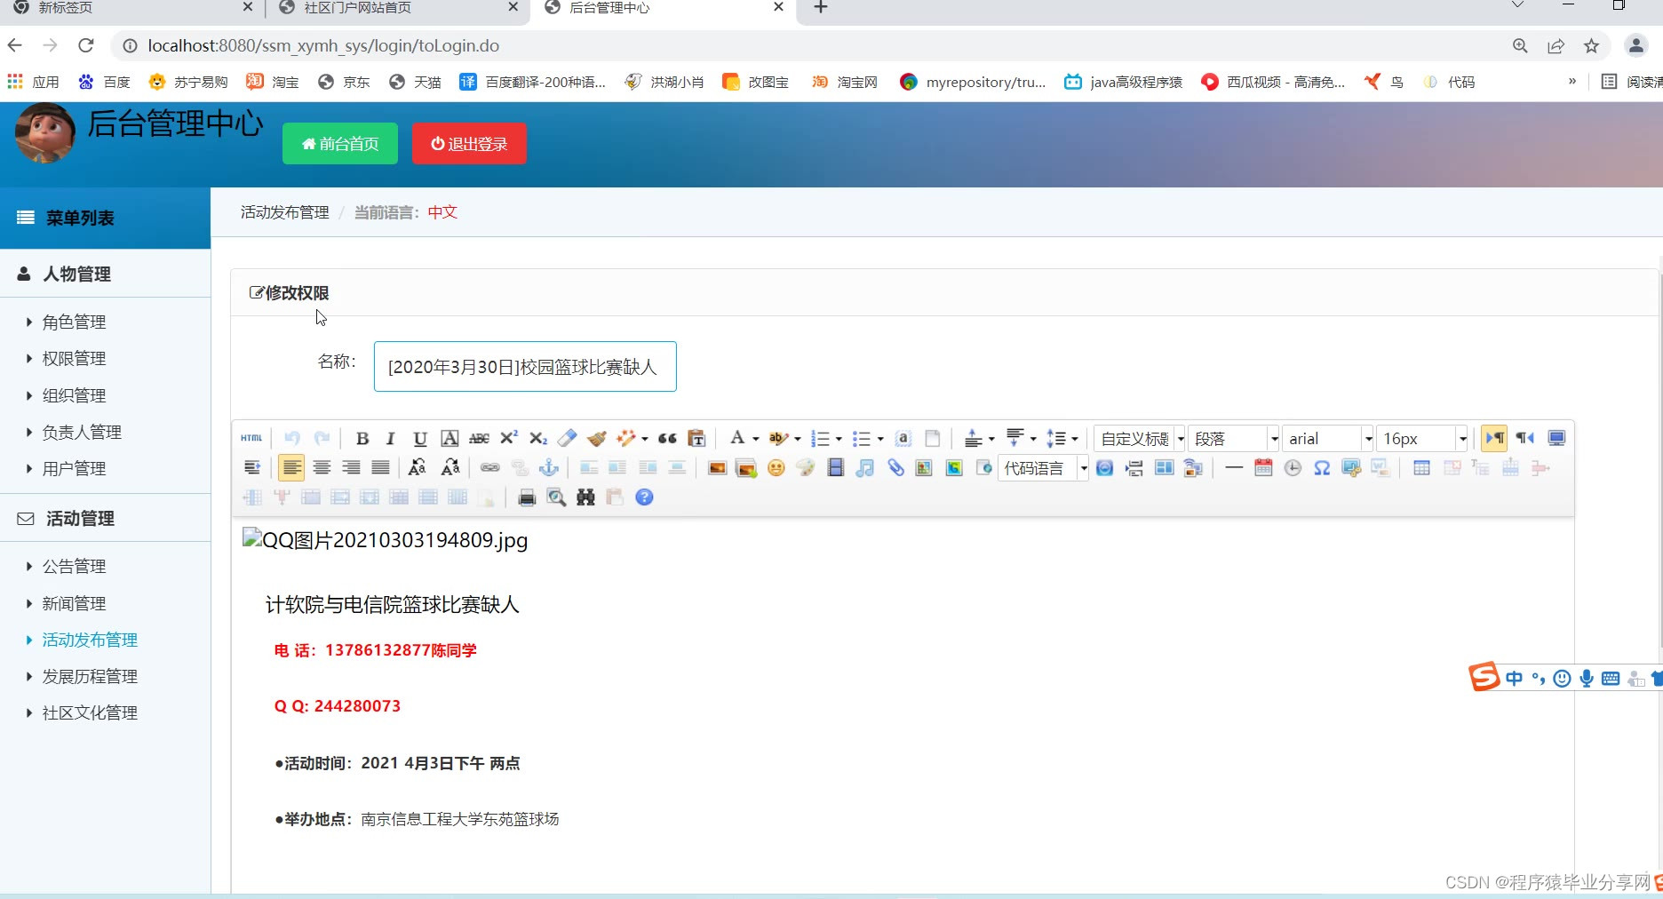The height and width of the screenshot is (899, 1663).
Task: Toggle subscript formatting
Action: click(537, 438)
